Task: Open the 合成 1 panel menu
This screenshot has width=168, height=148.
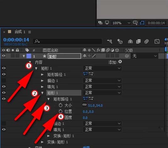Action: tap(30, 32)
